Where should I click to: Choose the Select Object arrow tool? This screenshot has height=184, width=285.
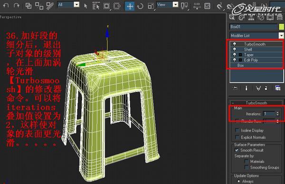pos(85,6)
